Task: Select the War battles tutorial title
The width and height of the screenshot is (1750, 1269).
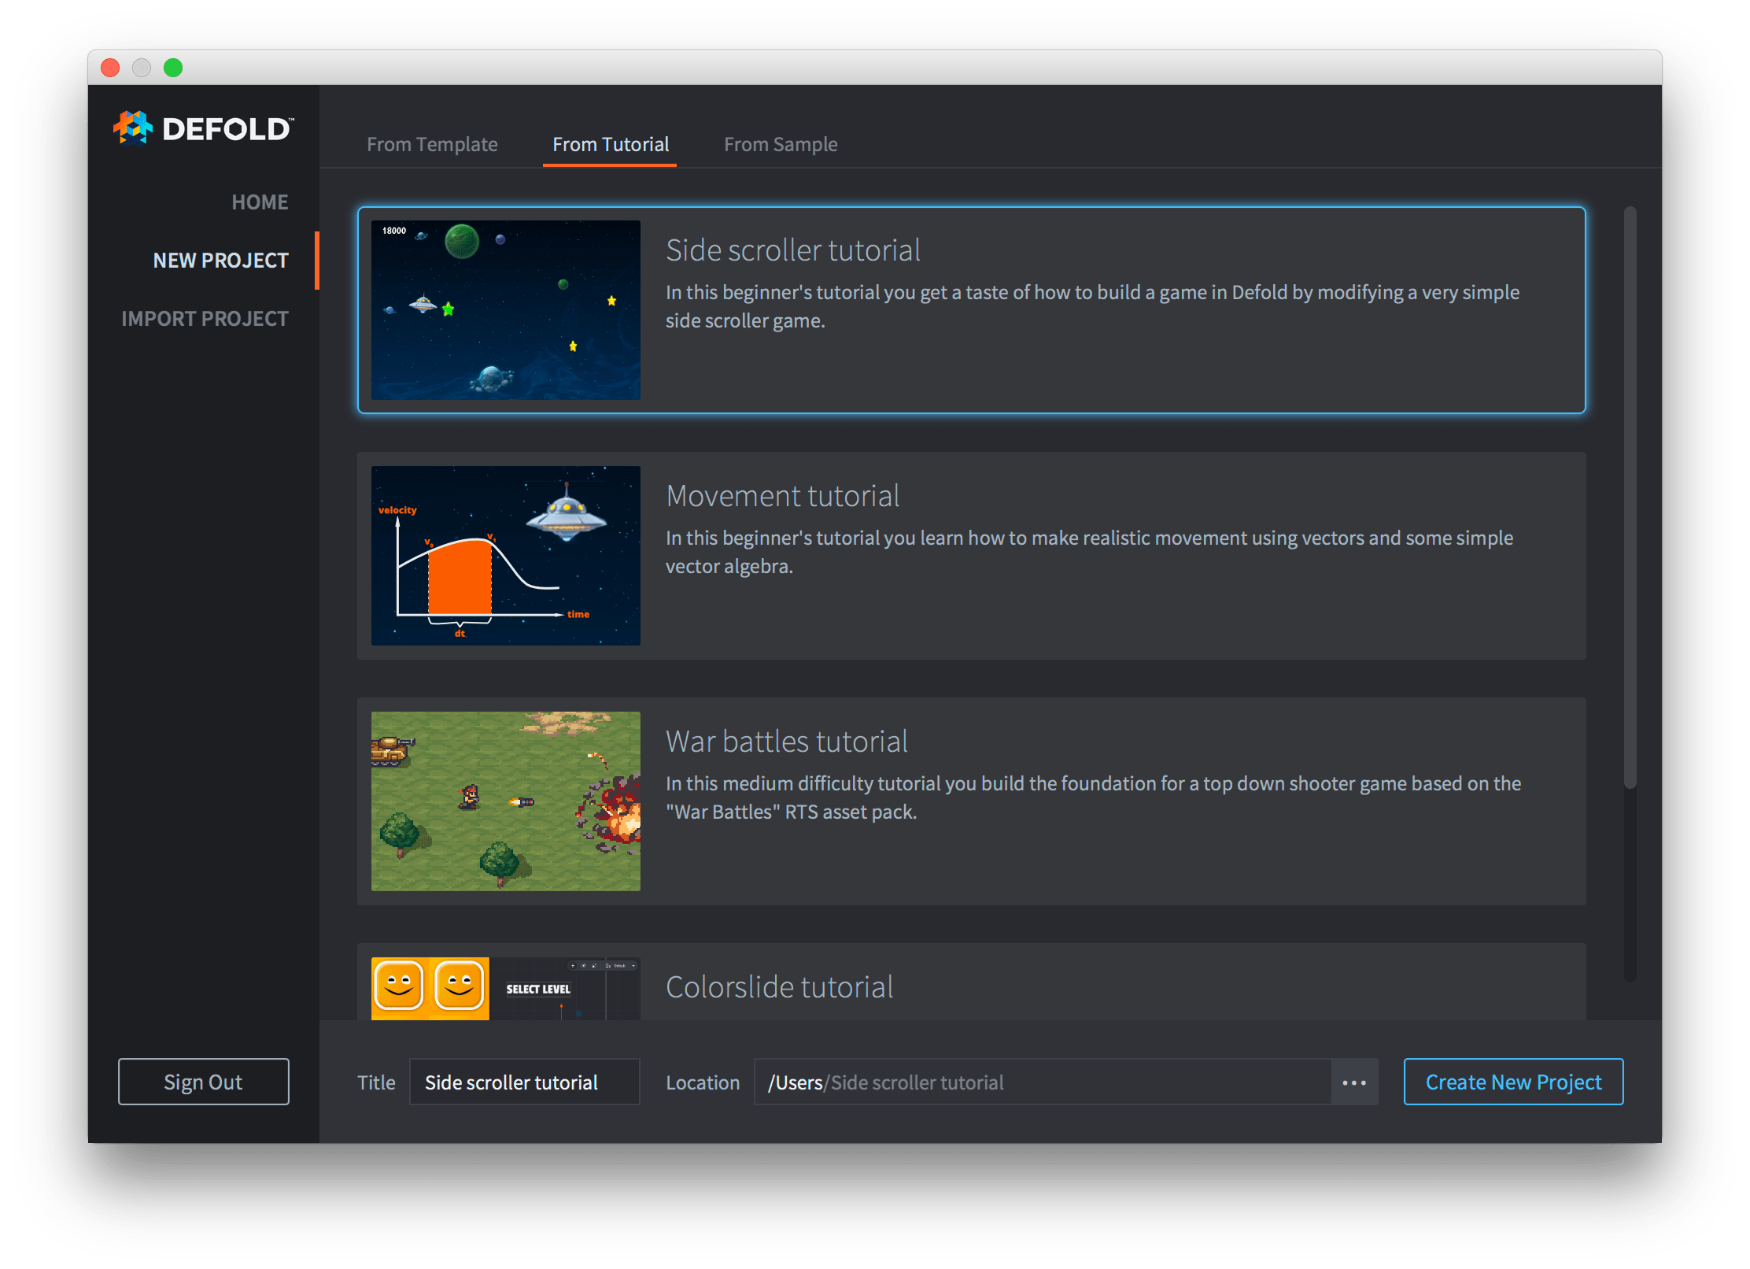Action: (786, 742)
